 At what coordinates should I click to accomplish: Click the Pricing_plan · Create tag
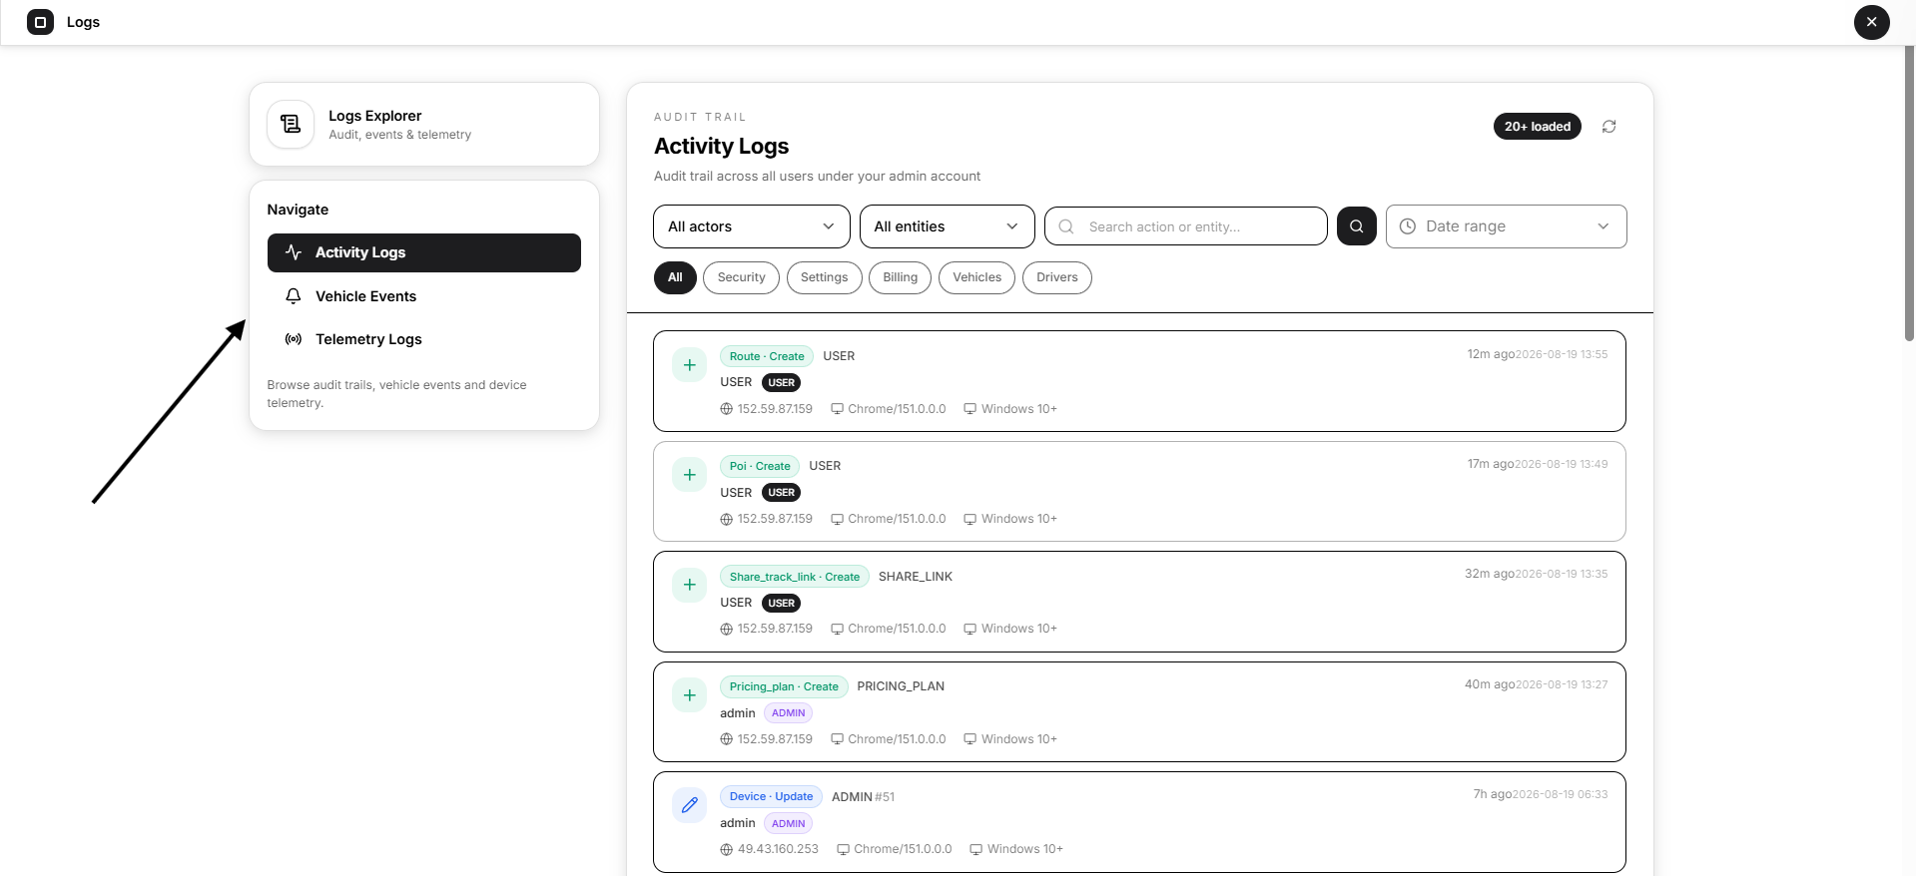pos(784,686)
